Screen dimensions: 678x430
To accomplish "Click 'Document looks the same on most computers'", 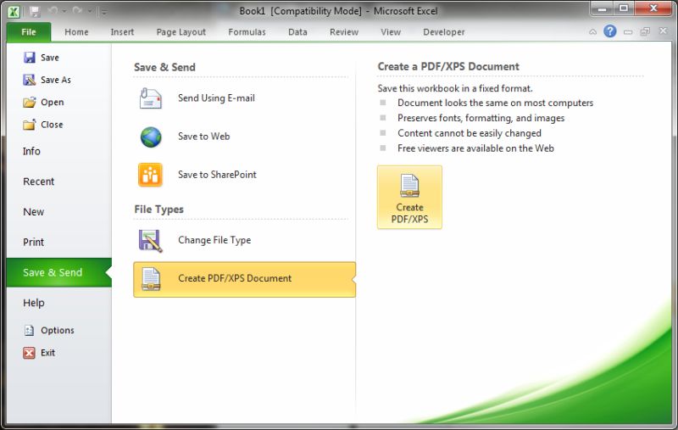I will (495, 103).
